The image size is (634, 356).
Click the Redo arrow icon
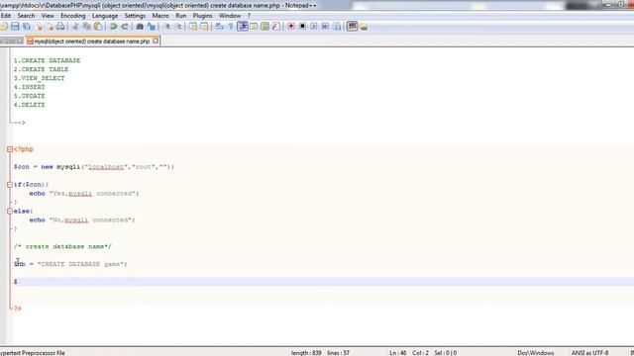[125, 27]
